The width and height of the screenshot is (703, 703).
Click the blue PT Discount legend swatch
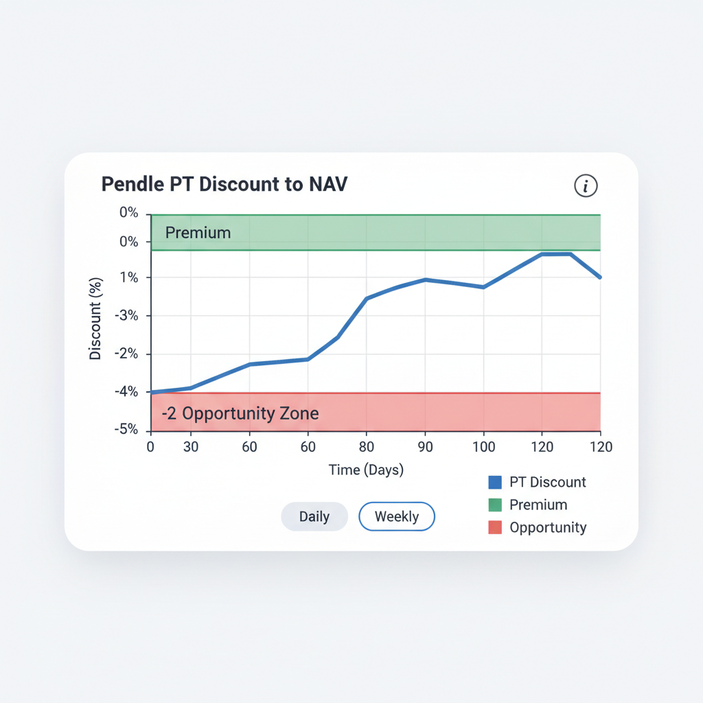[494, 482]
